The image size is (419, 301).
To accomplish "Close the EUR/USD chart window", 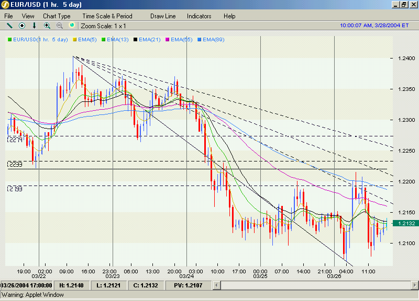I will [413, 5].
